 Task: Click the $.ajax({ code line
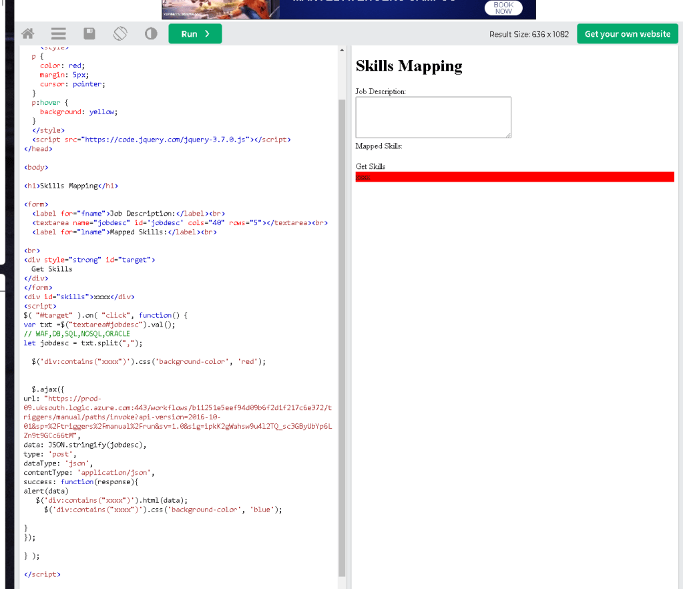48,389
